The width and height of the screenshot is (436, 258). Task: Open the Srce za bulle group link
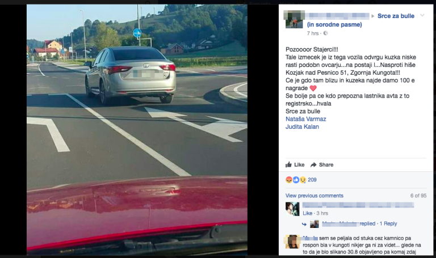pos(396,16)
